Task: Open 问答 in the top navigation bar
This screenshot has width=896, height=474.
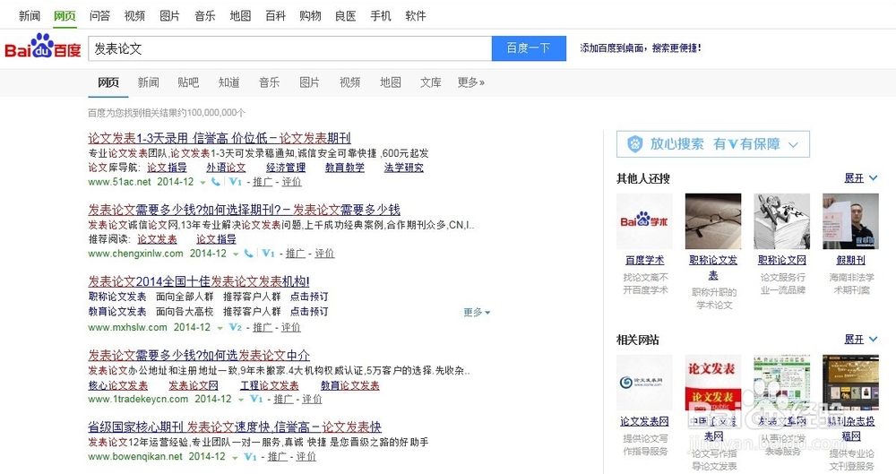Action: click(99, 16)
